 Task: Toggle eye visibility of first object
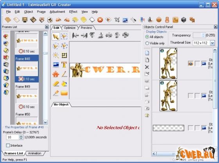coord(191,64)
